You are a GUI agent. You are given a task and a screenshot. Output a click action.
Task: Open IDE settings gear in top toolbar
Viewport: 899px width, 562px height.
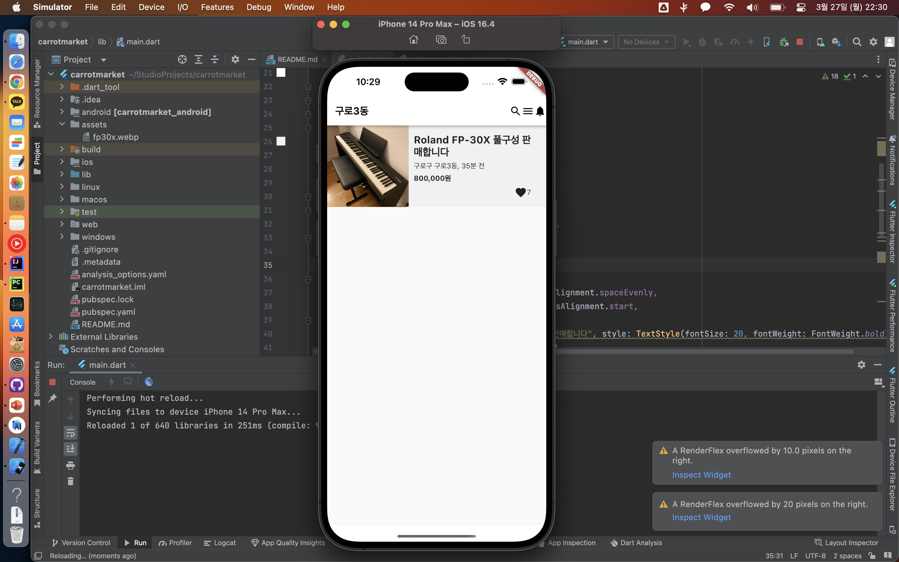pos(873,42)
